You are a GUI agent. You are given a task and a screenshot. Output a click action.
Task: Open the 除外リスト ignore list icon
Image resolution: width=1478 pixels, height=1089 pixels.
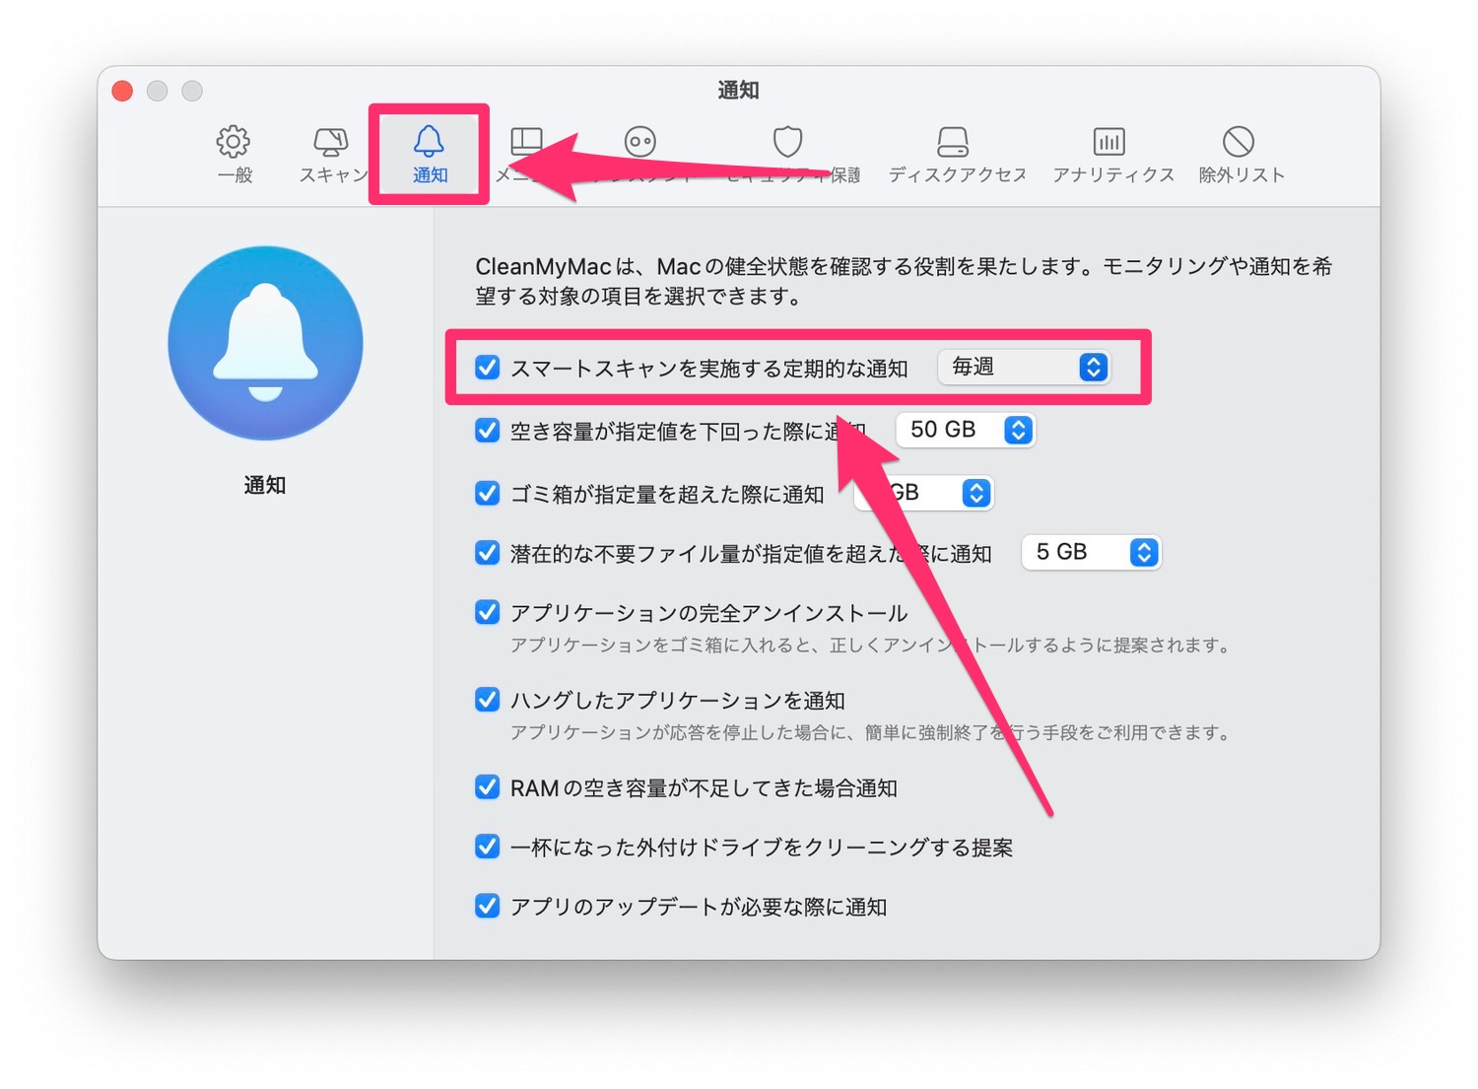point(1239,142)
